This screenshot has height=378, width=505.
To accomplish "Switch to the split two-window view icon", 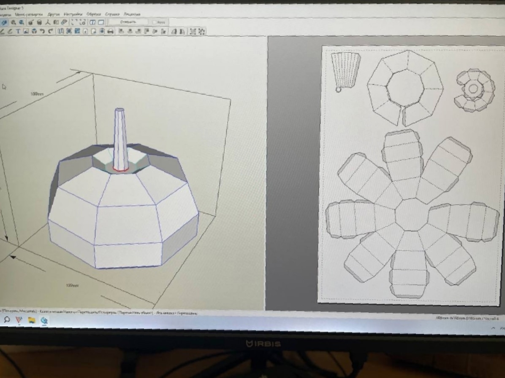I will pos(92,22).
